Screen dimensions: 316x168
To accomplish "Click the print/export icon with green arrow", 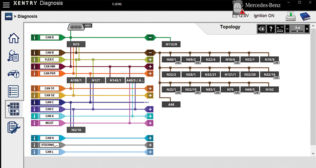I will pos(291,16).
